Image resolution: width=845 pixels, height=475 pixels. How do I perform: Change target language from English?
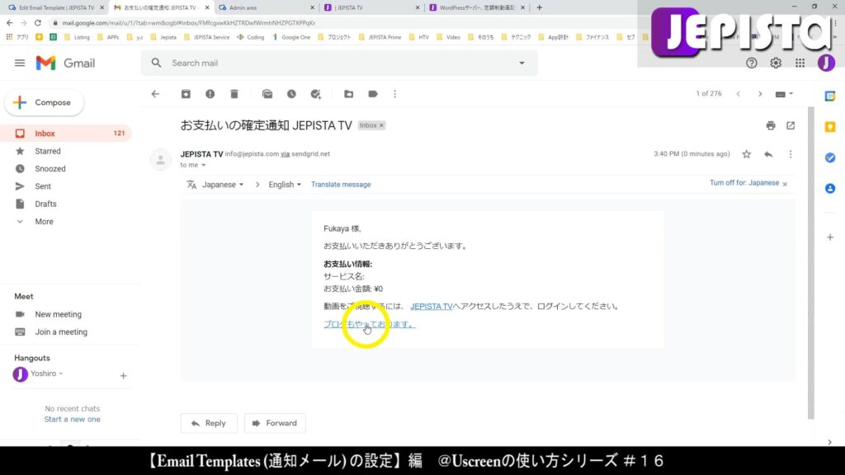pos(285,184)
